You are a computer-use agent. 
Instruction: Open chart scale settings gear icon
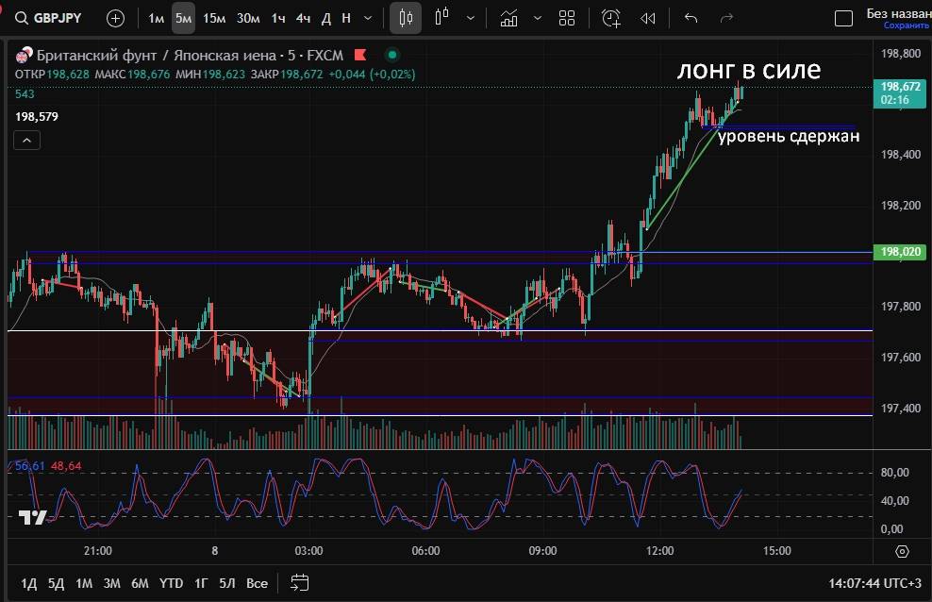click(x=902, y=551)
